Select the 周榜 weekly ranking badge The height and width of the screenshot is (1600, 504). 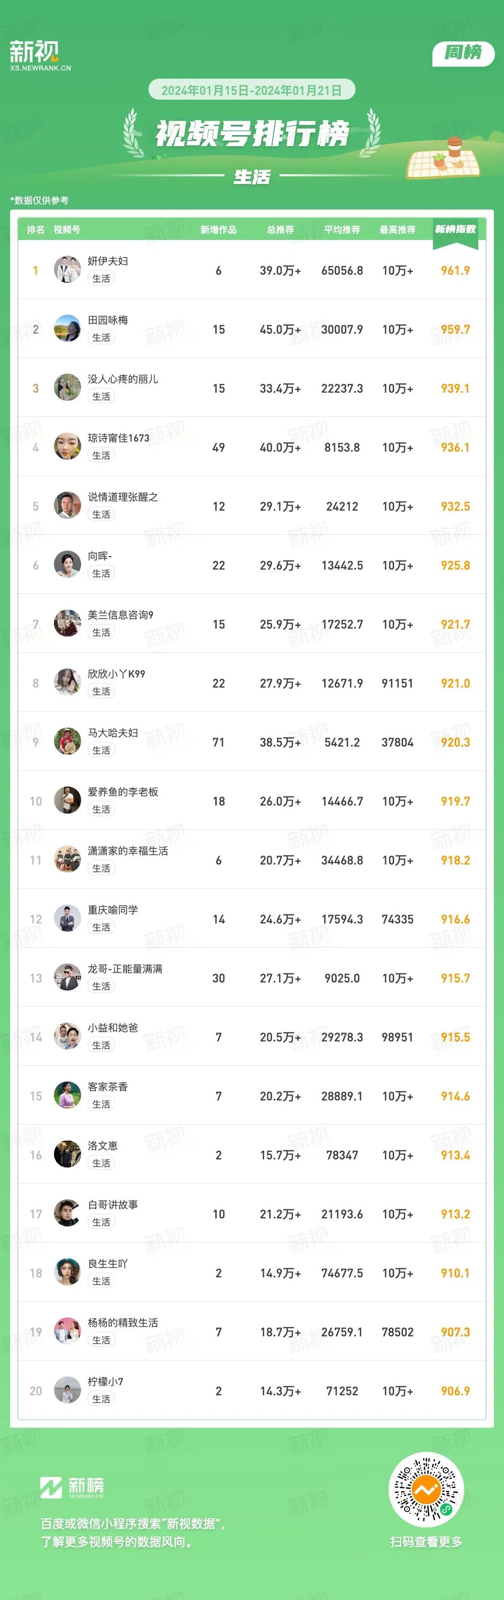[463, 54]
